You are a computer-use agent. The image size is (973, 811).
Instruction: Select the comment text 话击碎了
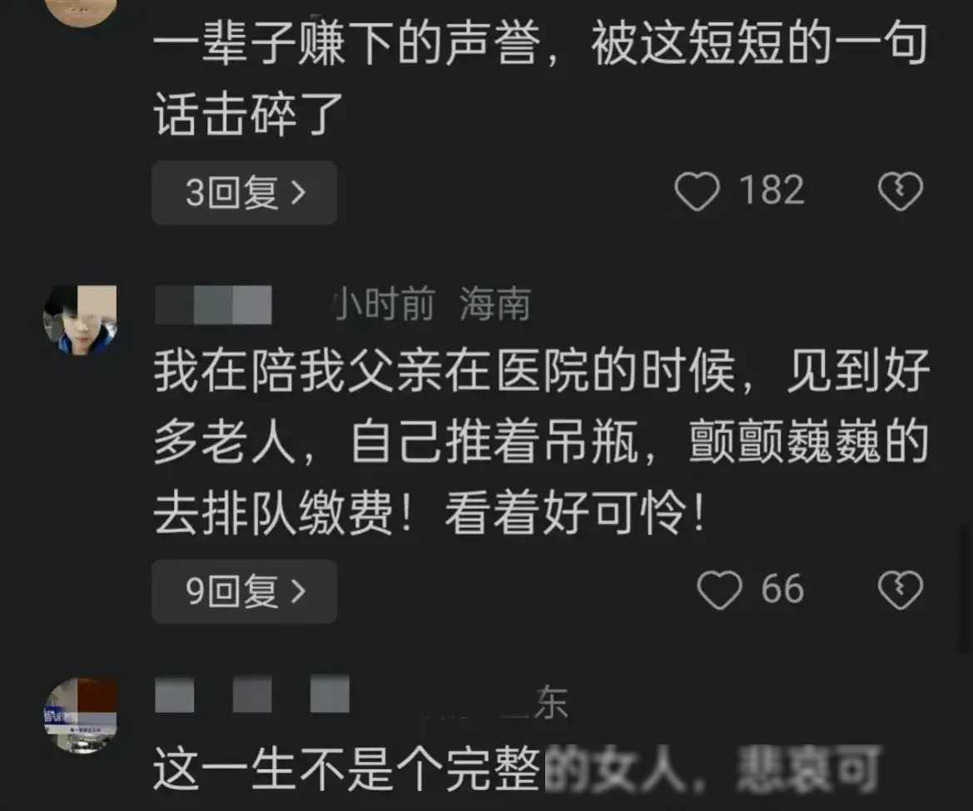click(x=247, y=113)
